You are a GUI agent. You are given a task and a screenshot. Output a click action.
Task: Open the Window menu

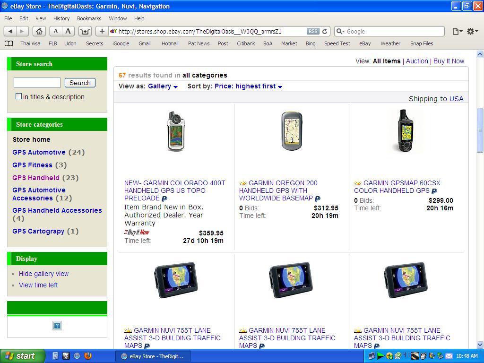118,18
